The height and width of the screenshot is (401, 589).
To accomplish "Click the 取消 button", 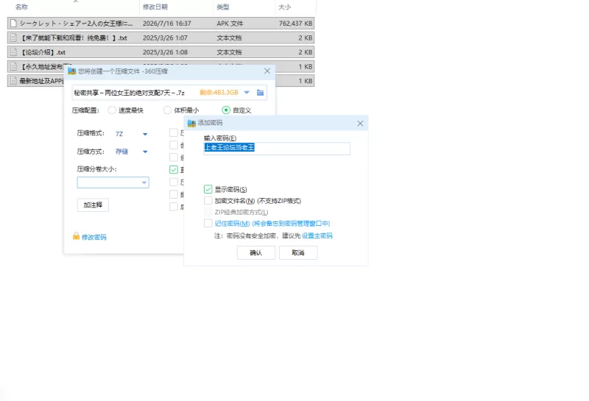I will click(x=298, y=252).
